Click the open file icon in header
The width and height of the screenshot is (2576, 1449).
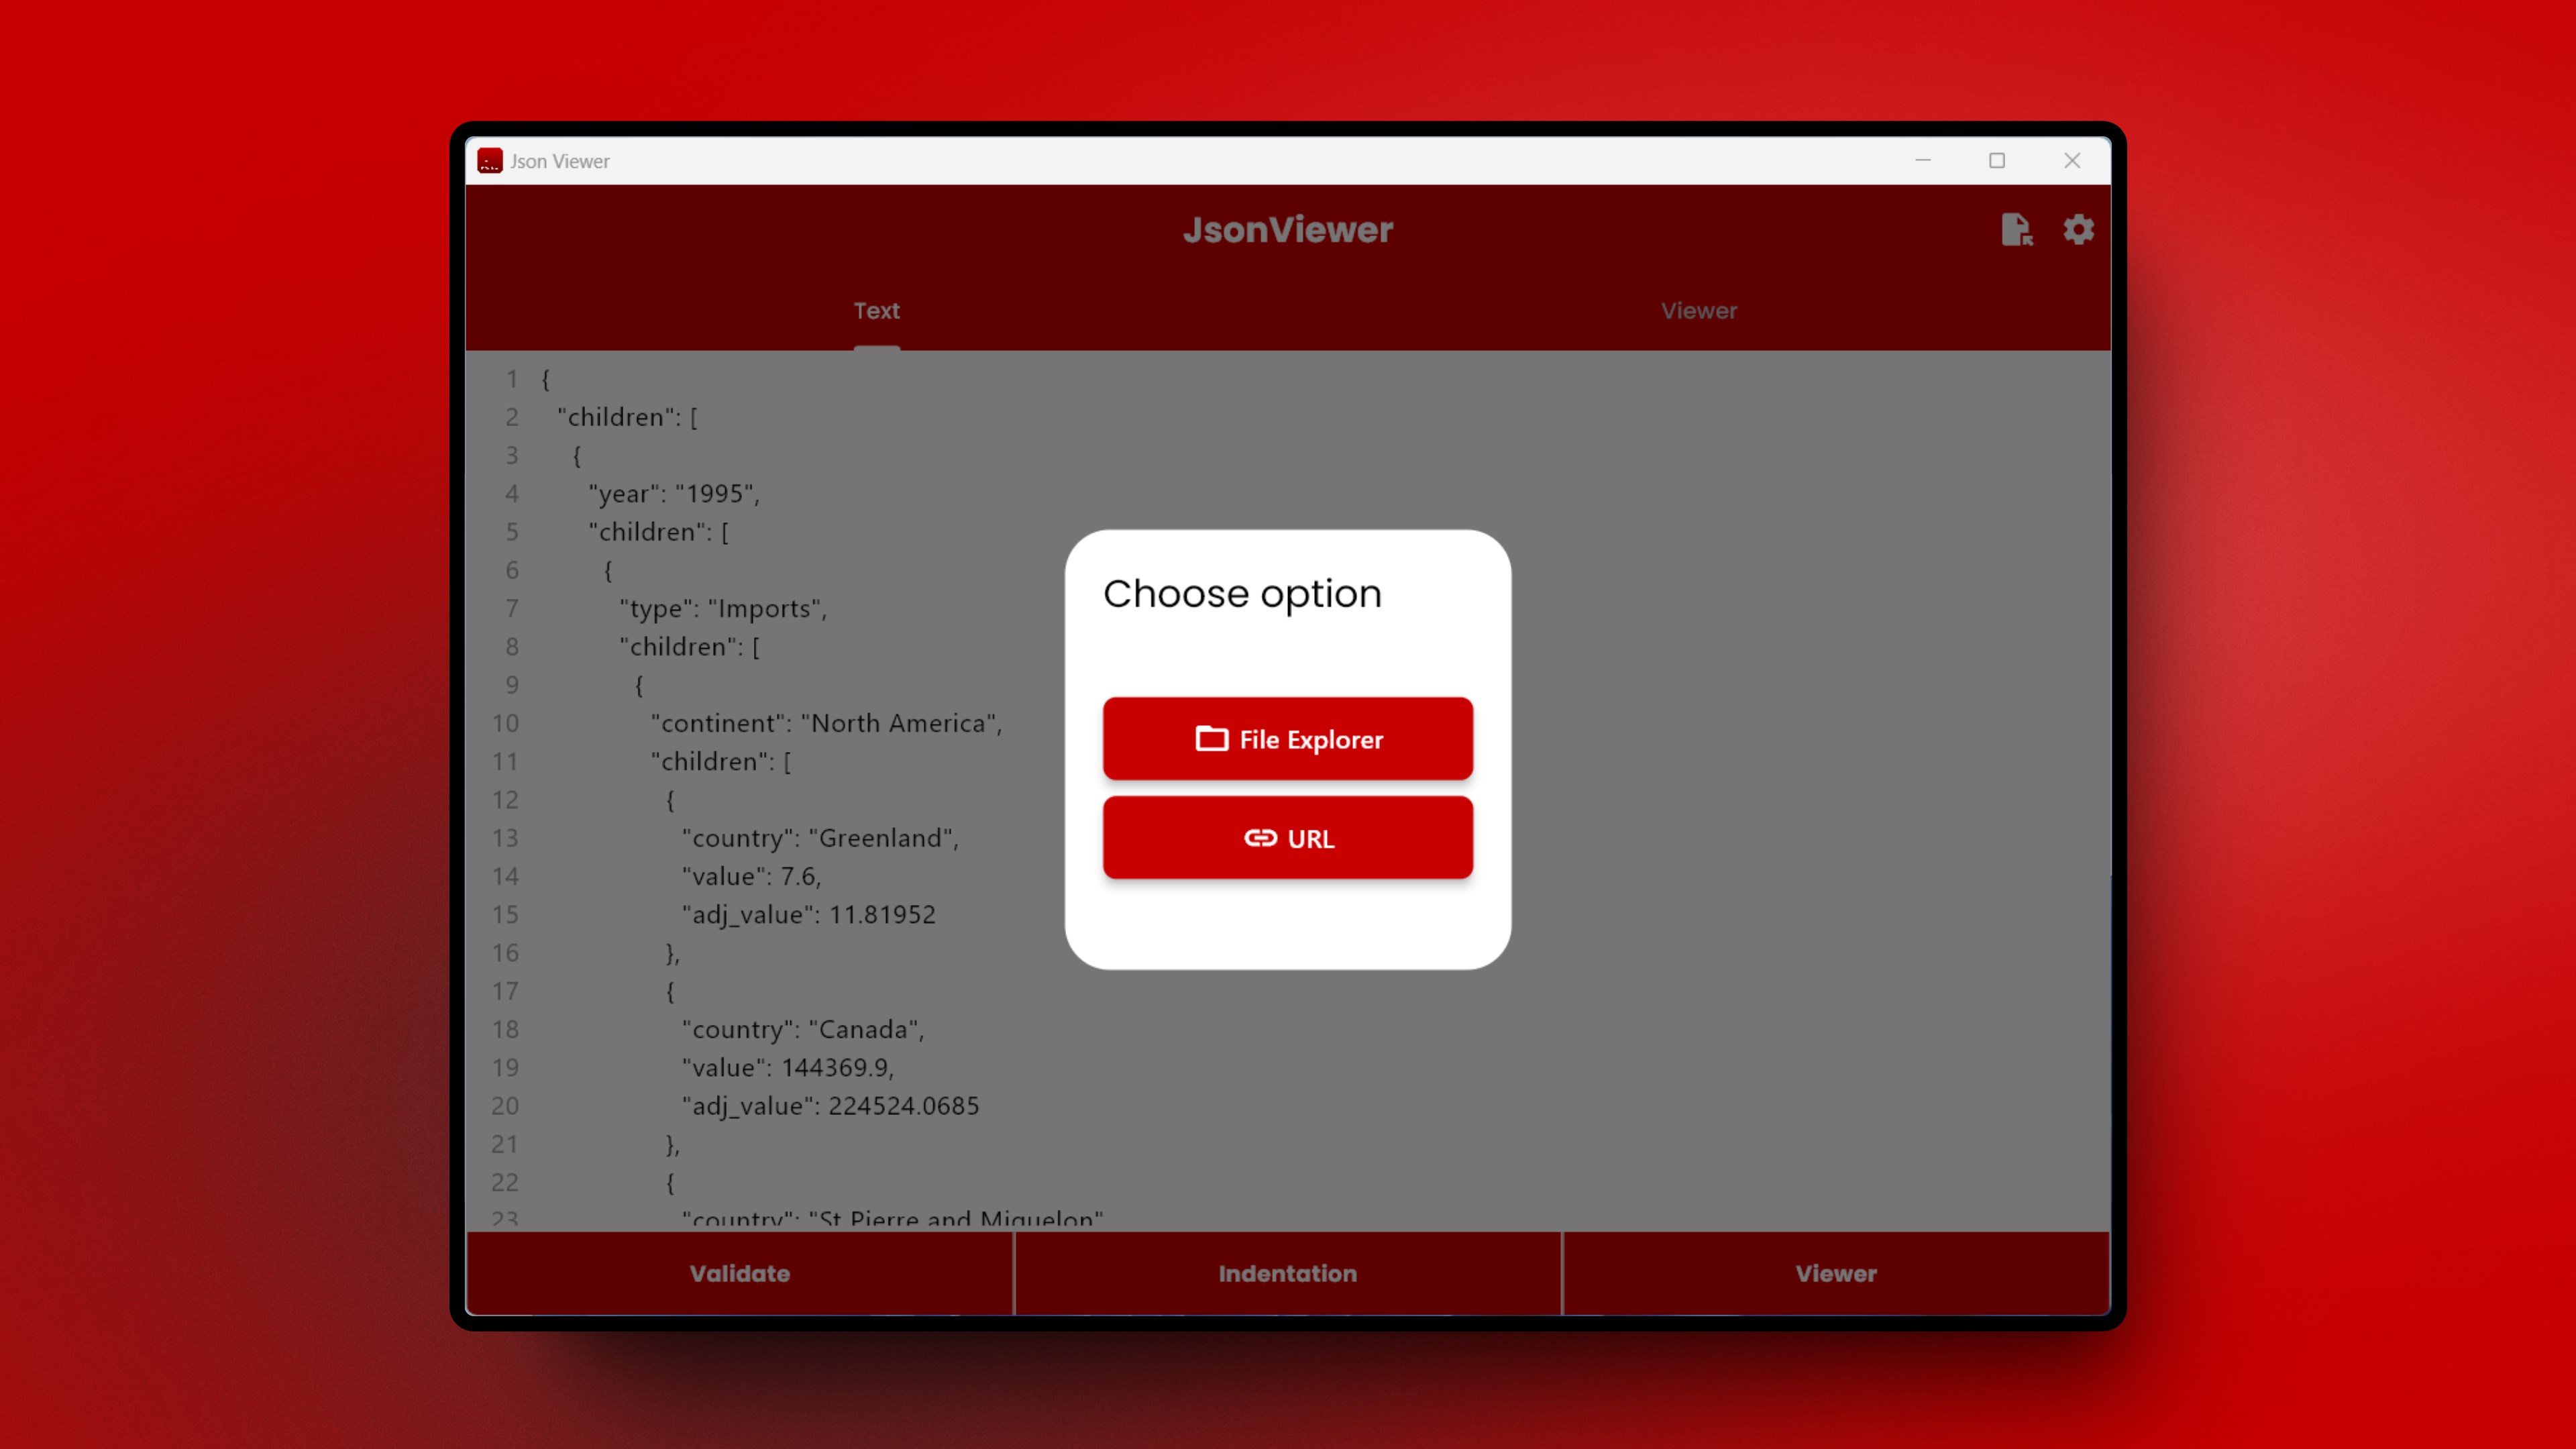pyautogui.click(x=2016, y=229)
